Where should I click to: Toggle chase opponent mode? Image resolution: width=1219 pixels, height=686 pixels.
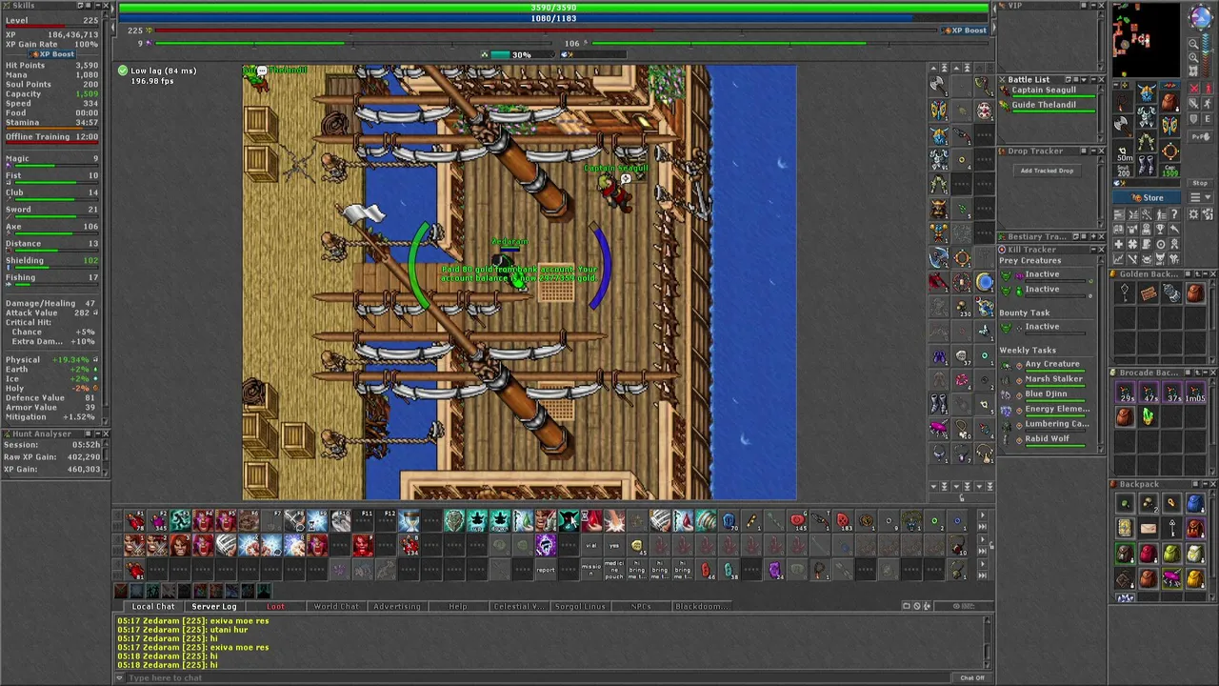1208,104
